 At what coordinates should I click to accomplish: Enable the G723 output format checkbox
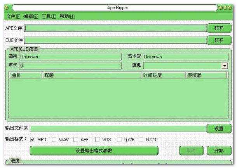point(141,139)
